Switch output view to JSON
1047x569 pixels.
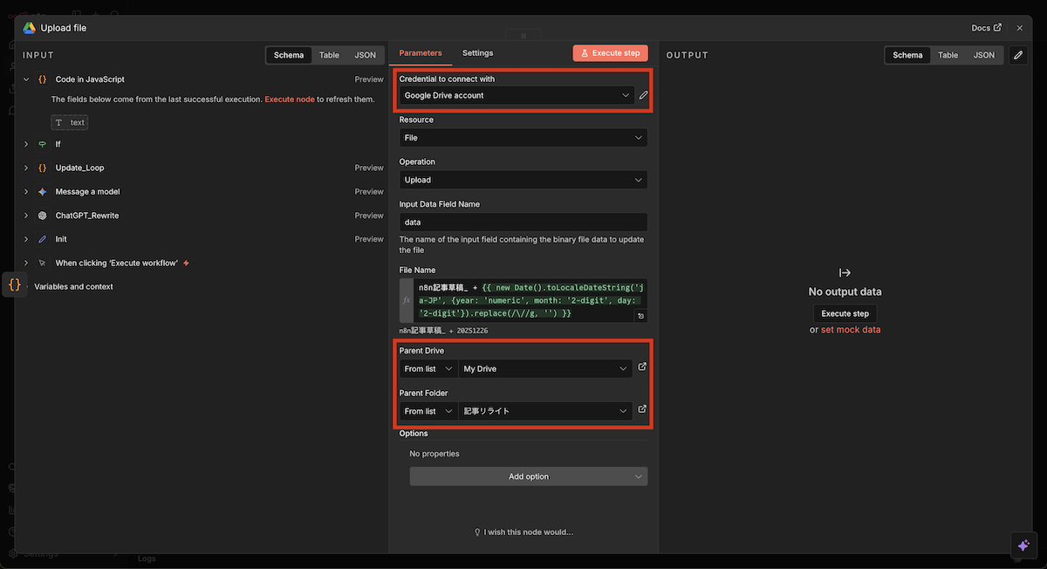click(x=983, y=55)
